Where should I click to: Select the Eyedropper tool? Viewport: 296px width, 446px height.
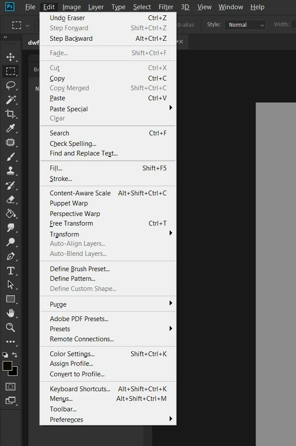pyautogui.click(x=10, y=128)
